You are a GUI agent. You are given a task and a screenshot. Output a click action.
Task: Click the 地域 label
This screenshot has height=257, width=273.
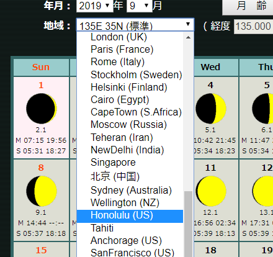point(57,25)
